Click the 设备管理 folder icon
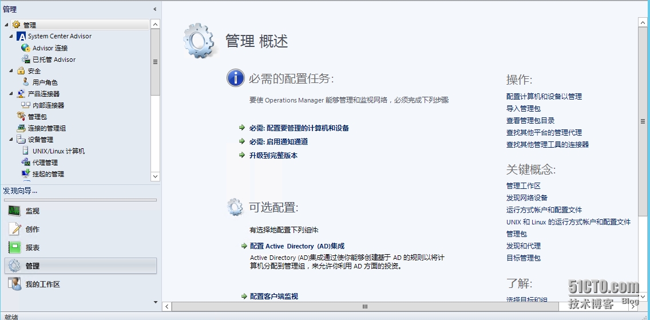This screenshot has height=320, width=650. click(x=21, y=139)
